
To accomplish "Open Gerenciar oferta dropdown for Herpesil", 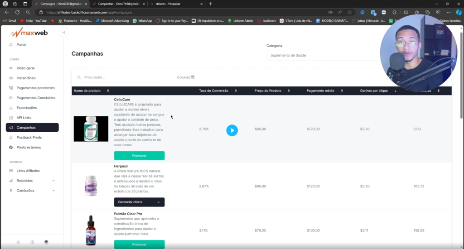I will [139, 202].
